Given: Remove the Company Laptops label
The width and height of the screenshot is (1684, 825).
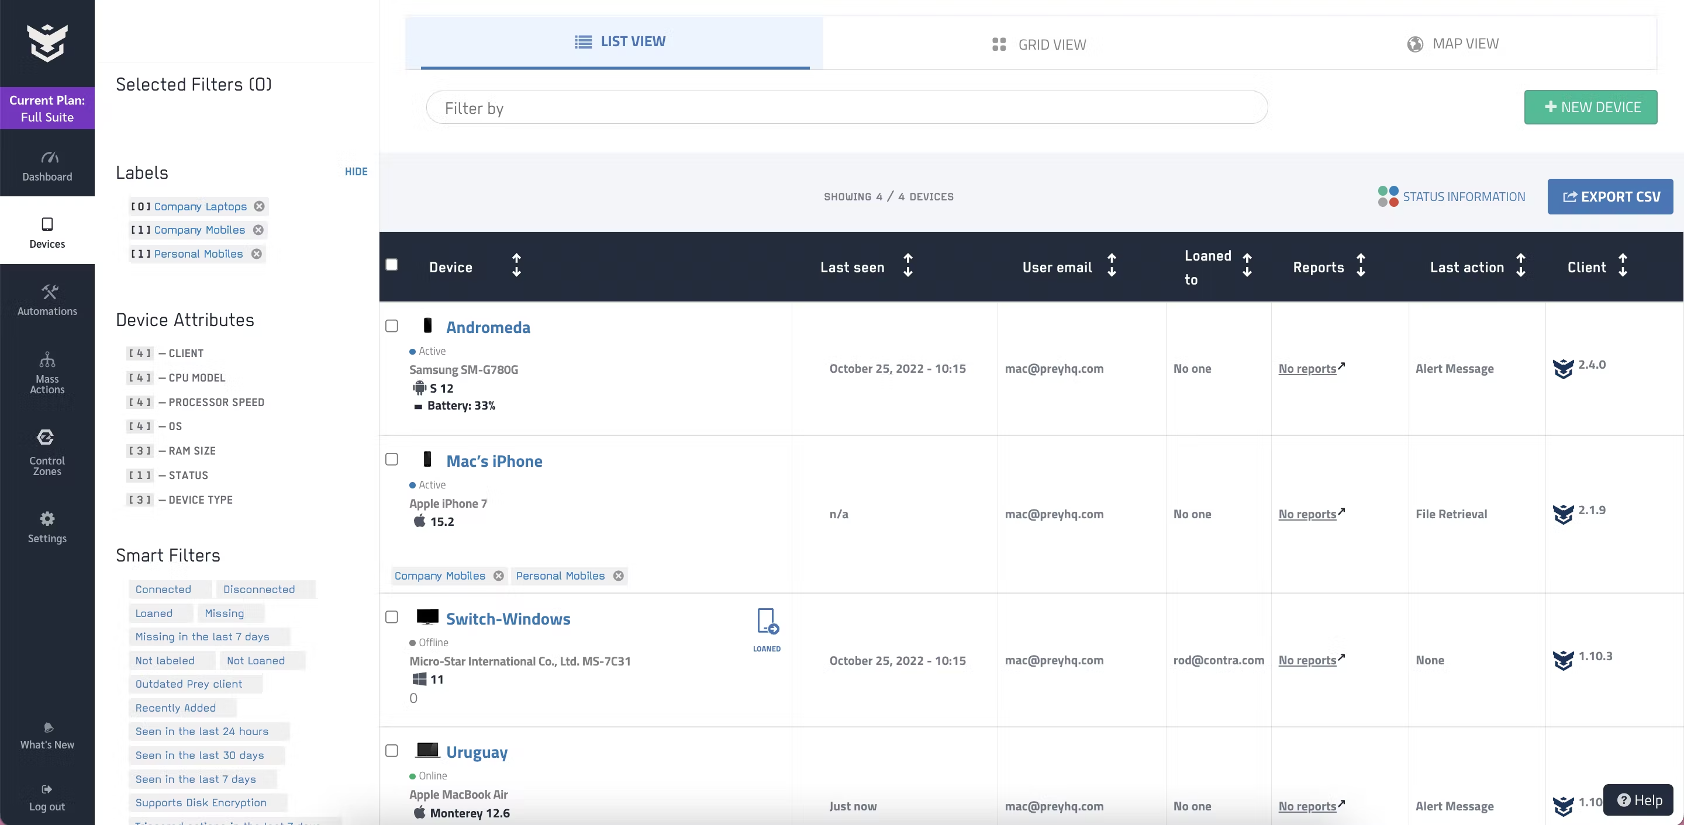Looking at the screenshot, I should click(x=260, y=206).
